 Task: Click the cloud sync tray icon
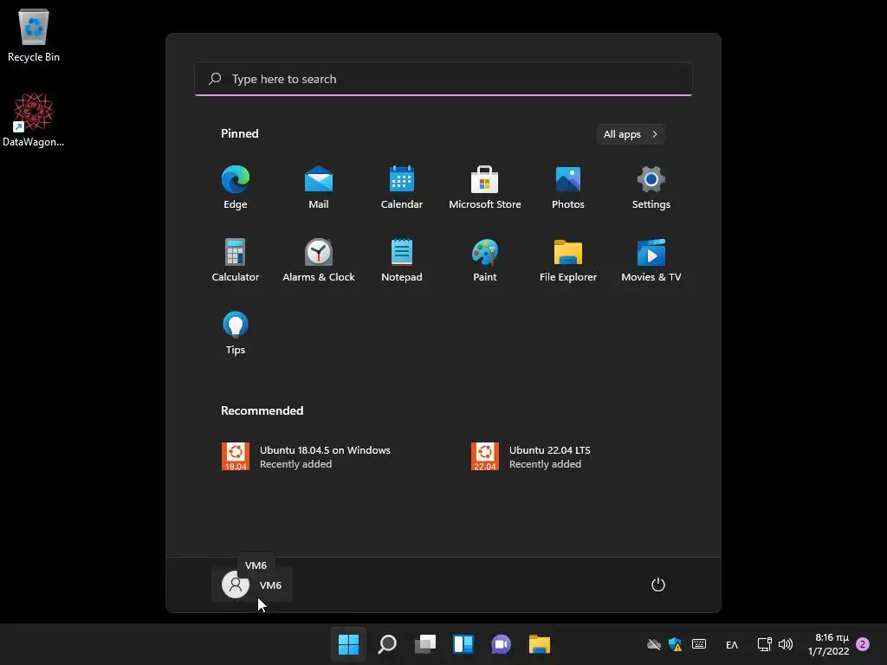(x=653, y=644)
